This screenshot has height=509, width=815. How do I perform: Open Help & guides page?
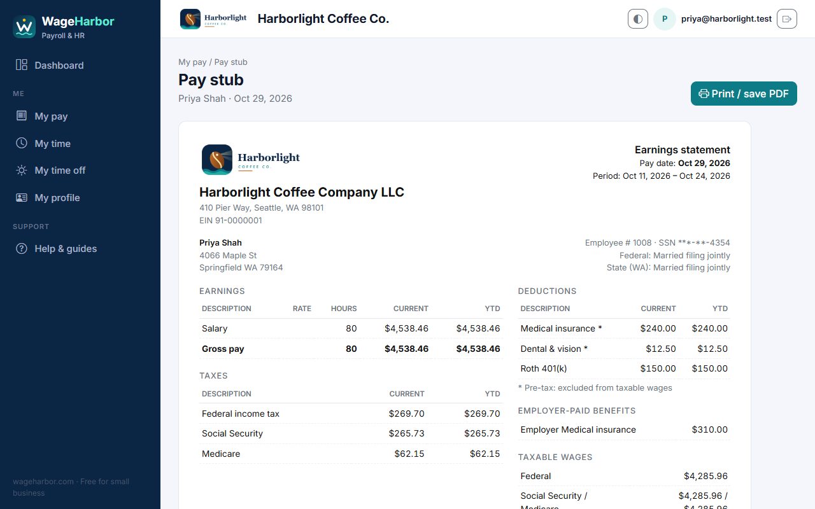pyautogui.click(x=80, y=248)
